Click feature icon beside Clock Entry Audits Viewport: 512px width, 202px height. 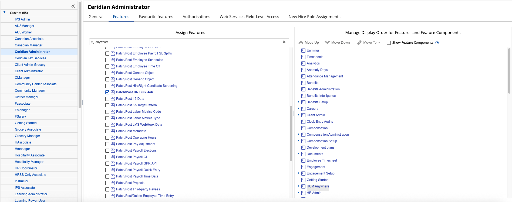click(303, 122)
